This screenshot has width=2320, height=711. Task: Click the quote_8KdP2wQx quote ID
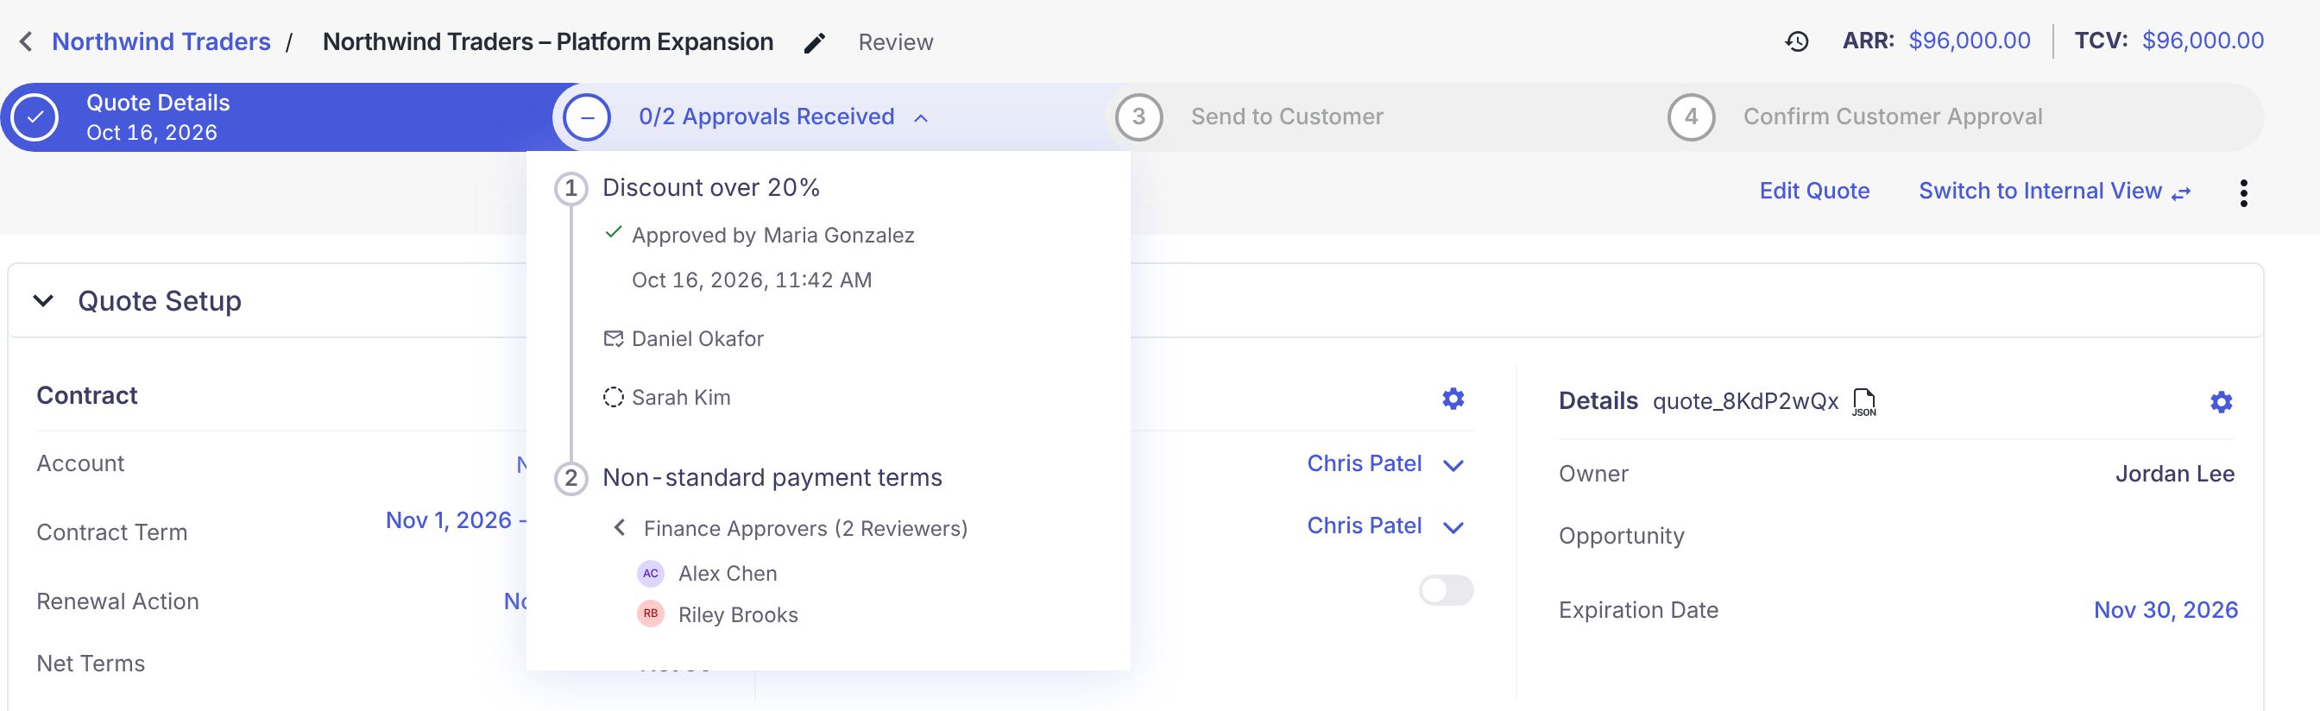1744,401
